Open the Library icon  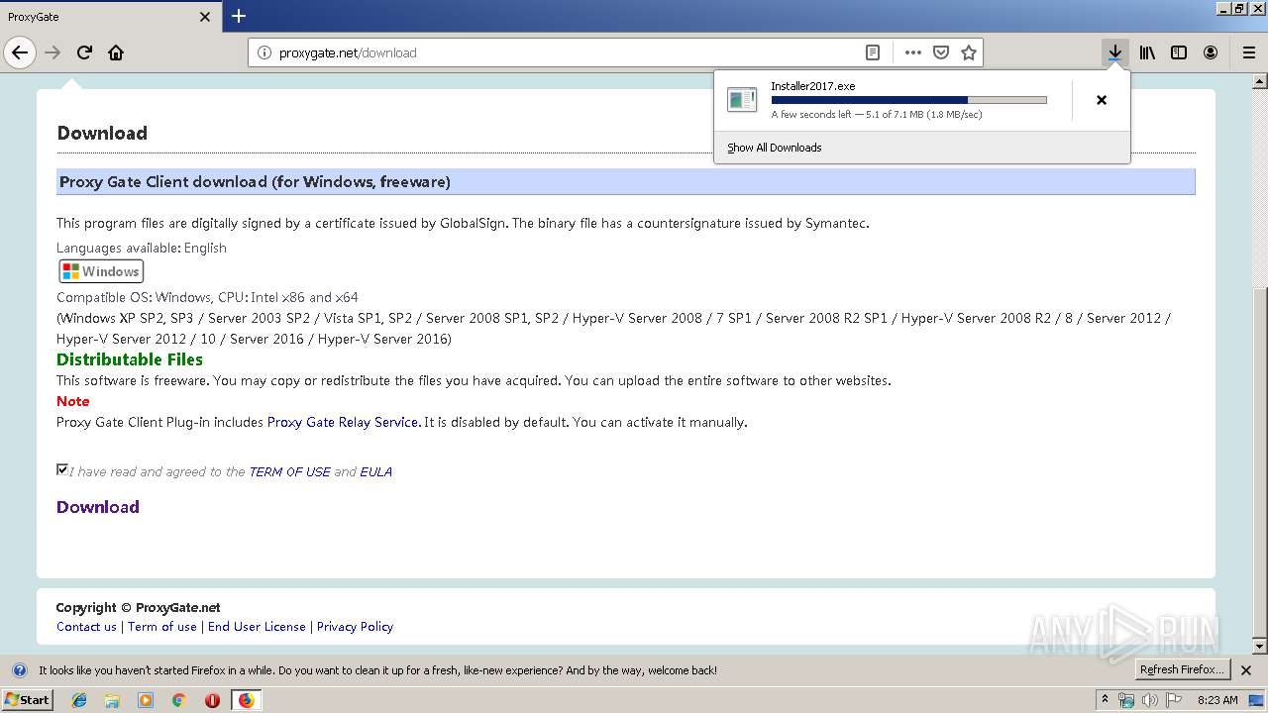click(1147, 52)
